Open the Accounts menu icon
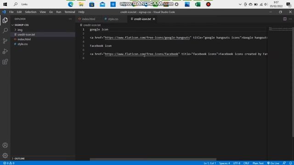294x165 pixels. [5, 145]
